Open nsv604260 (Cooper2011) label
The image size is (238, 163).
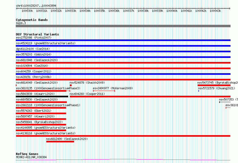(87, 94)
